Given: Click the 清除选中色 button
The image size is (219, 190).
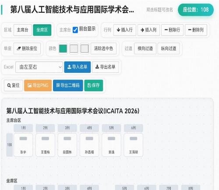Looking at the screenshot, I should click(103, 48).
